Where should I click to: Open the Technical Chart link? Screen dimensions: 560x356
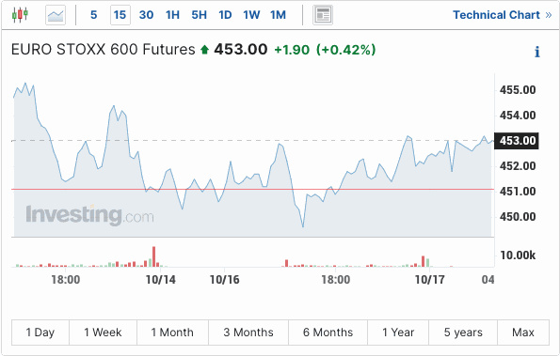pos(503,15)
